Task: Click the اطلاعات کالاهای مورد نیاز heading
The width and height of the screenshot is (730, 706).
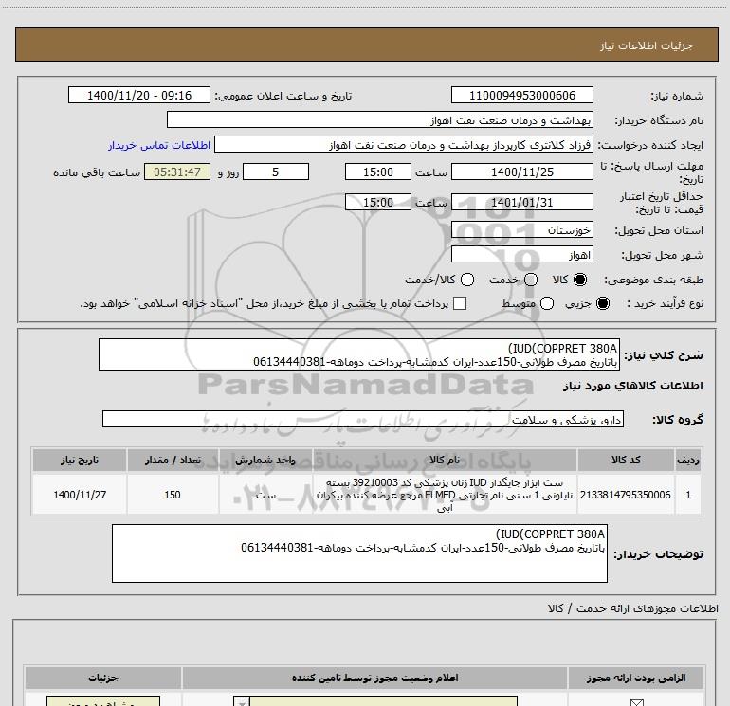Action: pyautogui.click(x=632, y=386)
